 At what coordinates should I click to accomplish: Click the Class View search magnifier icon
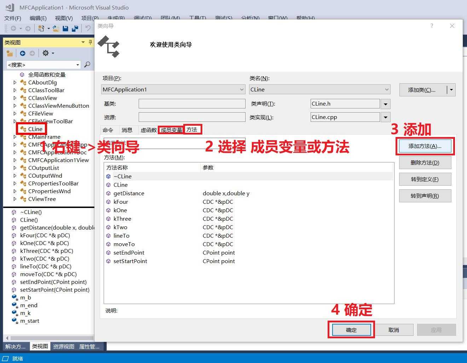tap(87, 65)
